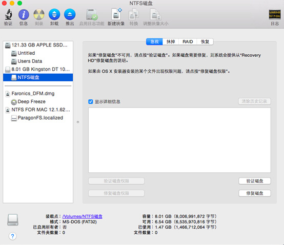The height and width of the screenshot is (245, 284).
Task: Click the 卸载 unmount toolbar icon
Action: [54, 14]
